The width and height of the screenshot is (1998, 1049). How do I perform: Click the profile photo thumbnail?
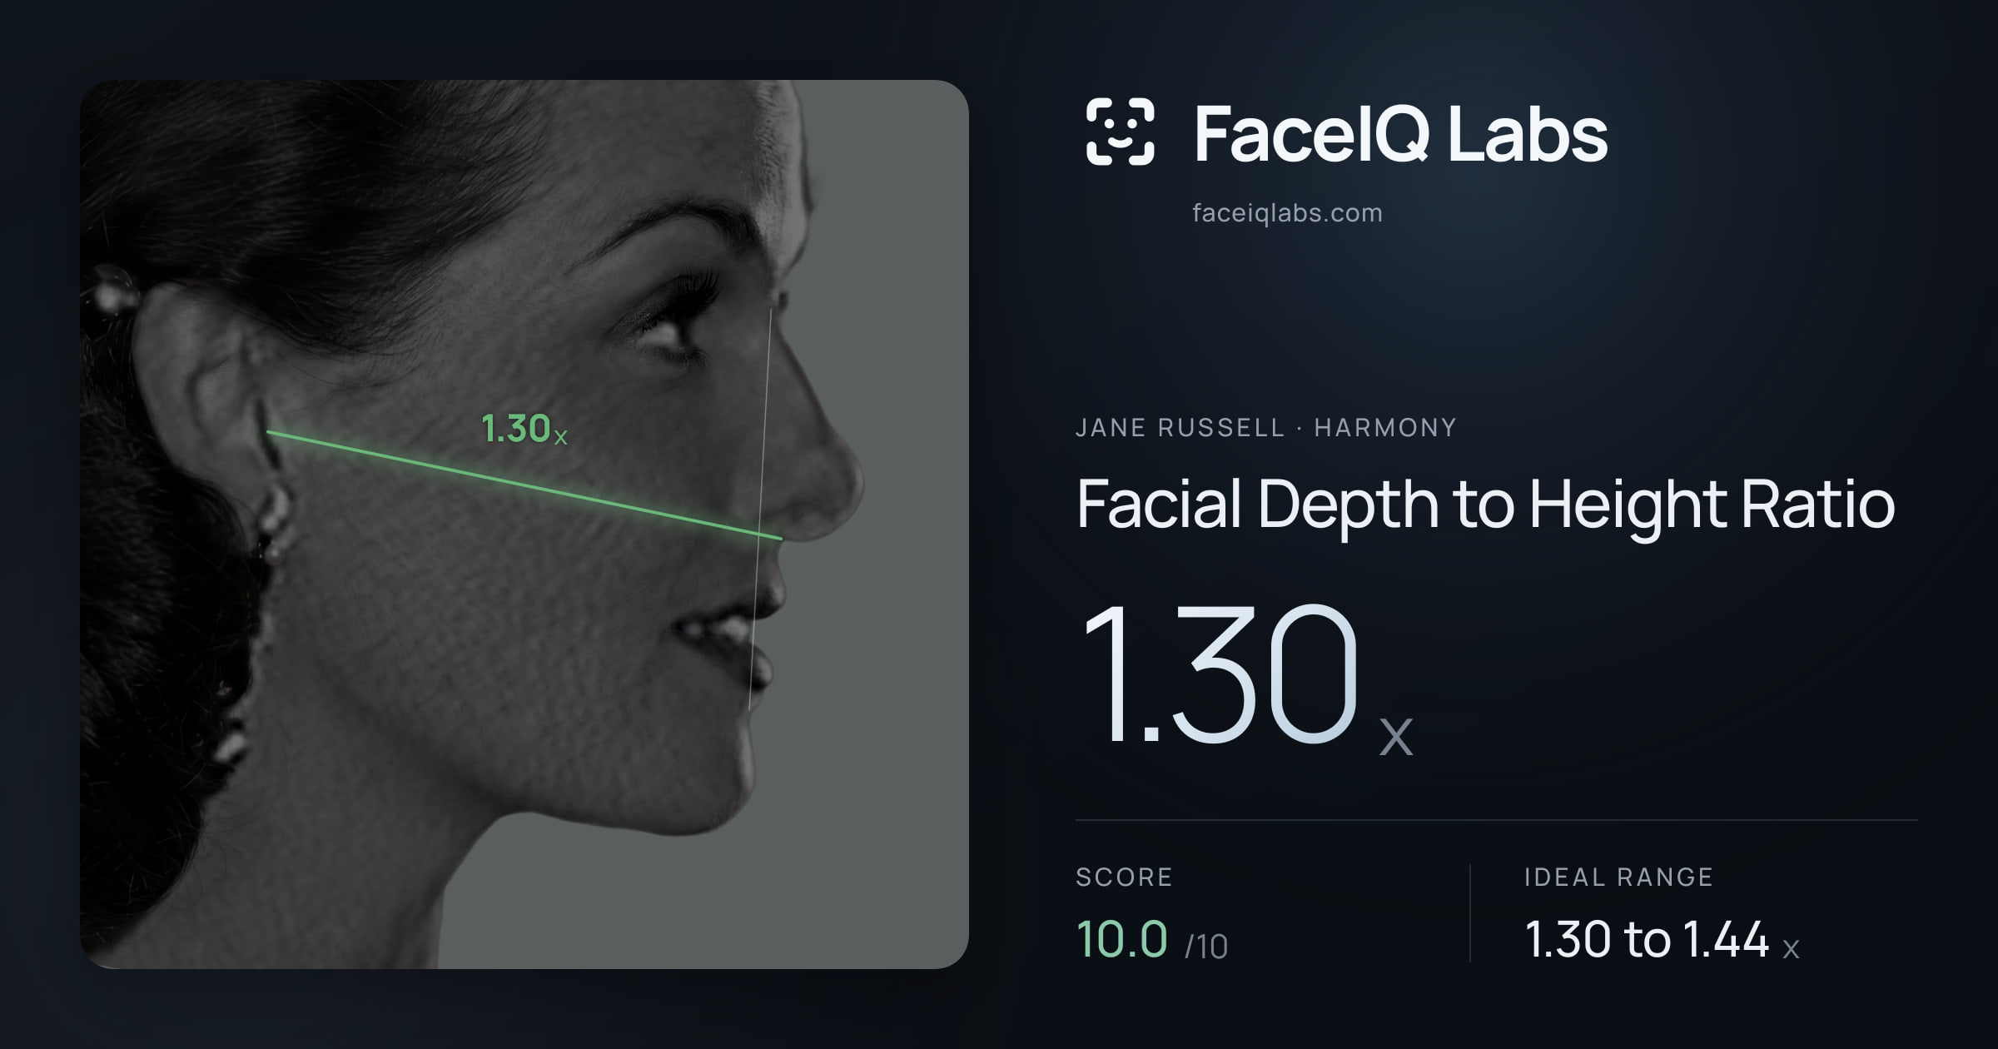pos(524,524)
